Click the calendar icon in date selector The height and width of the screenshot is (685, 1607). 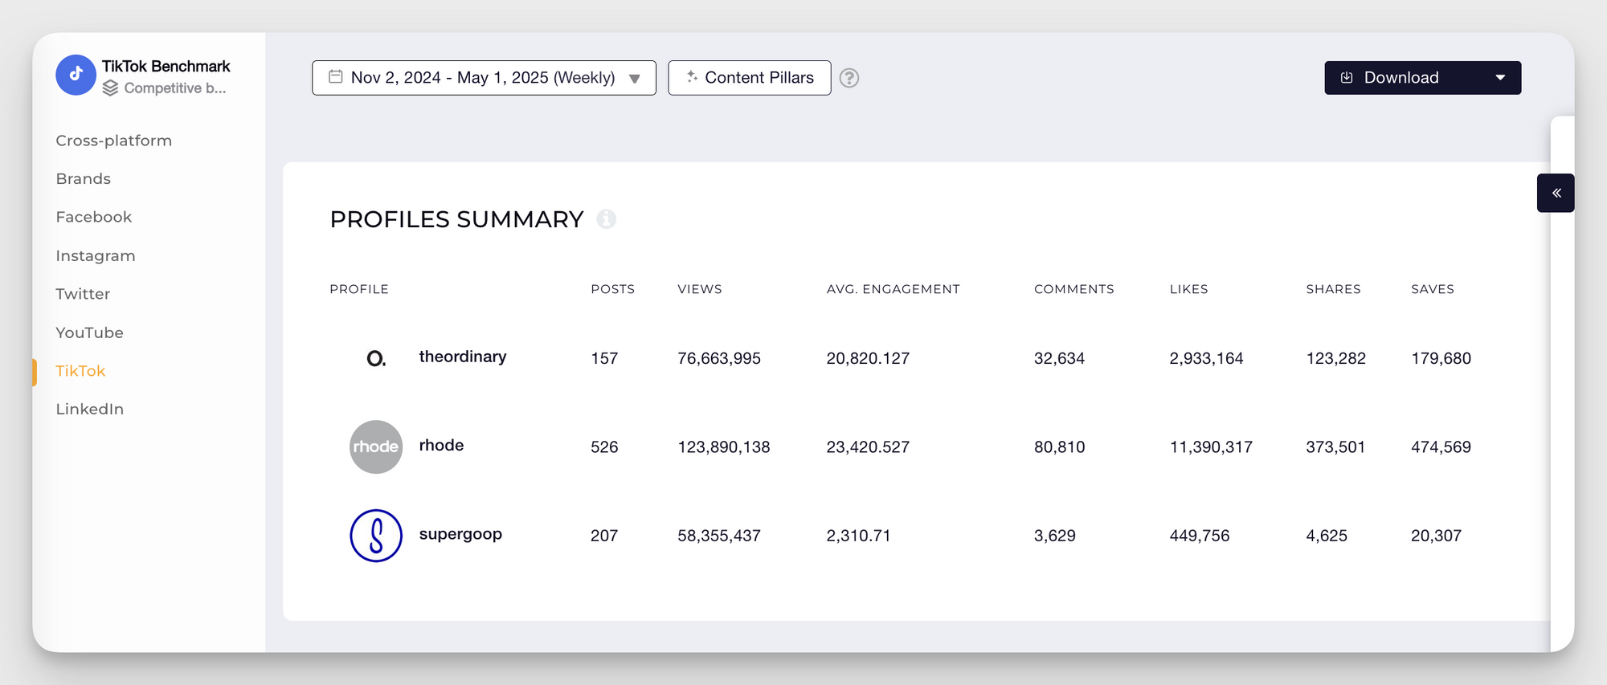(336, 76)
